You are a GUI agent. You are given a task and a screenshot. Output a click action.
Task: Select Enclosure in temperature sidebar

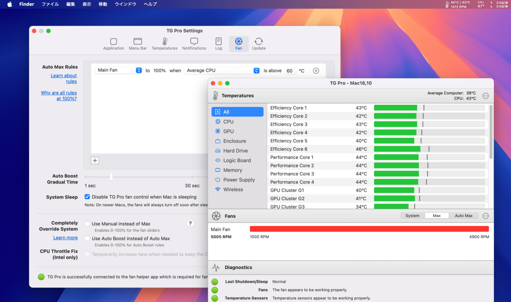tap(238, 141)
